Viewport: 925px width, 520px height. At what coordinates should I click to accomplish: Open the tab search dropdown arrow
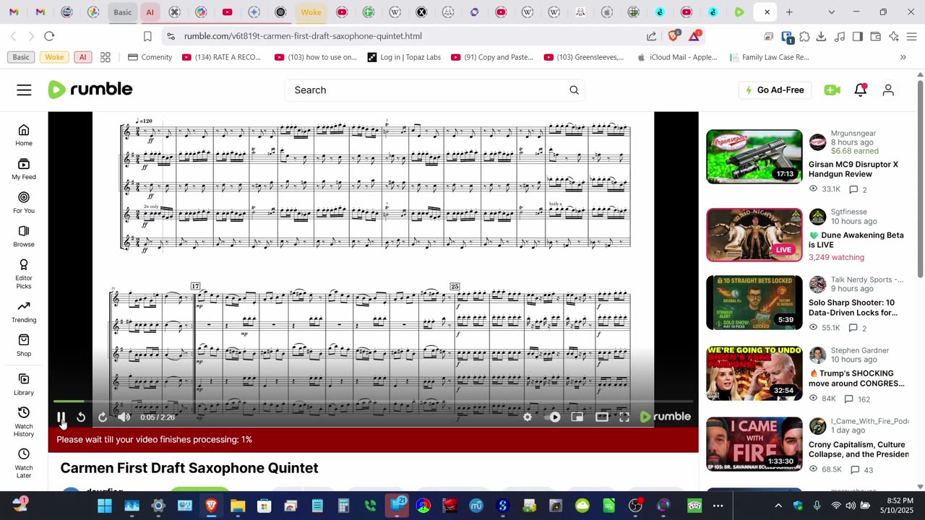[831, 12]
